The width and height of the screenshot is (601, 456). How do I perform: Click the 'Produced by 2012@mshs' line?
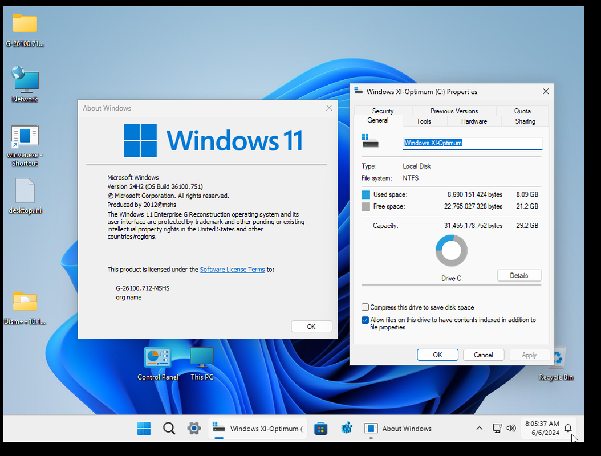pos(142,205)
